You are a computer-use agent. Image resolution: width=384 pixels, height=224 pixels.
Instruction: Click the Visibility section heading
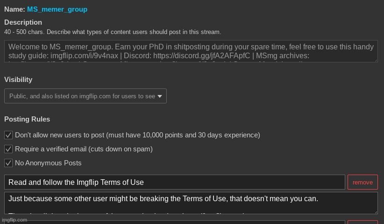point(18,80)
